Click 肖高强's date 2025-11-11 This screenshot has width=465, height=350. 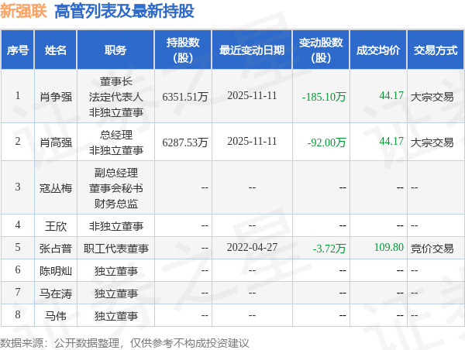coord(252,141)
